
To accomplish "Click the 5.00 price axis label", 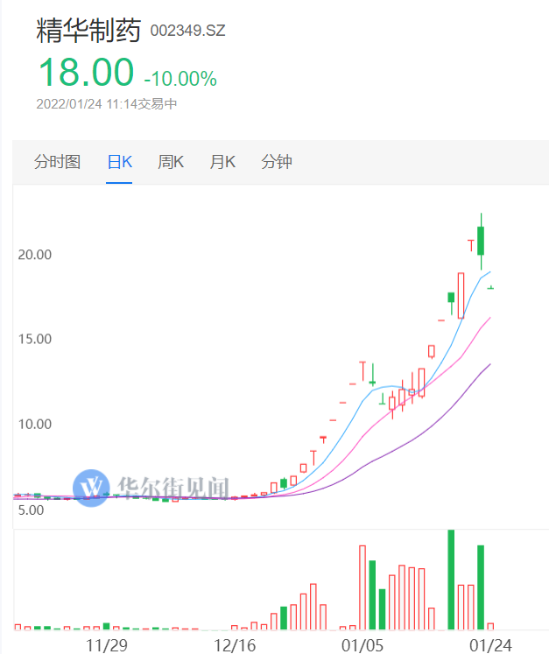I will pyautogui.click(x=31, y=510).
